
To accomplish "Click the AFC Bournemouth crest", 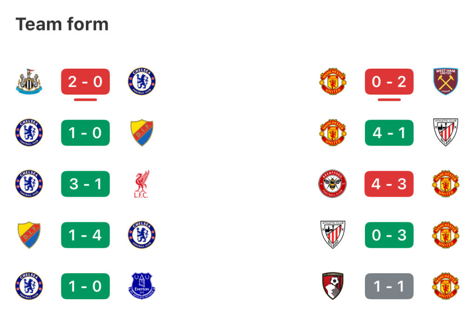I will (333, 286).
